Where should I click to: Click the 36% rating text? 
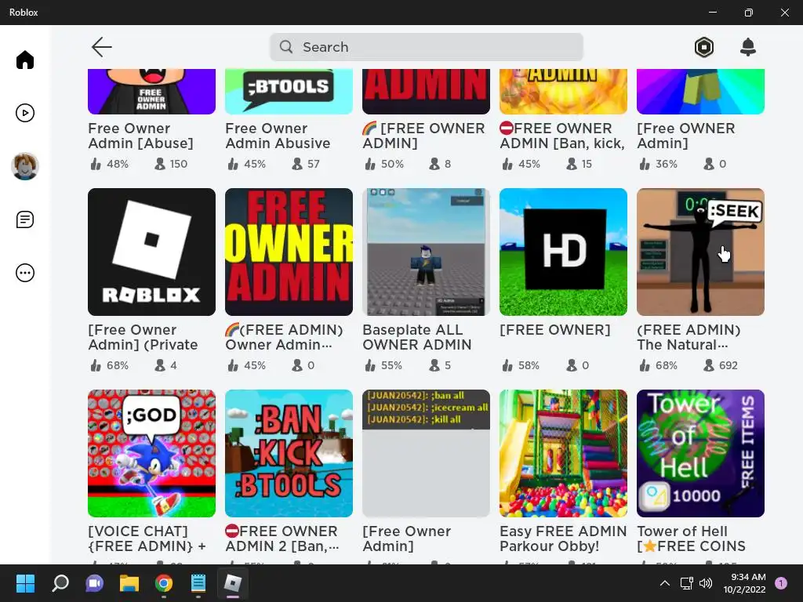pos(667,164)
